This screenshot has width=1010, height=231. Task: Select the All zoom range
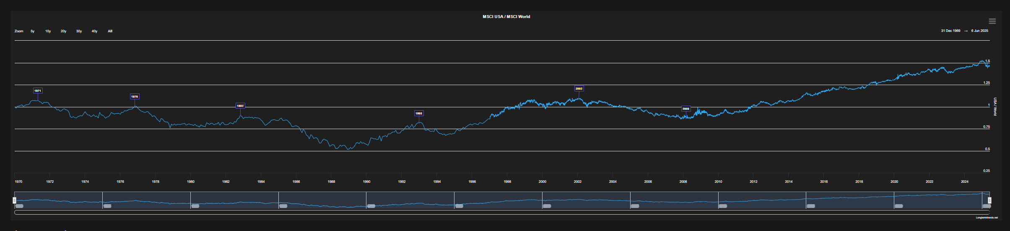(110, 31)
